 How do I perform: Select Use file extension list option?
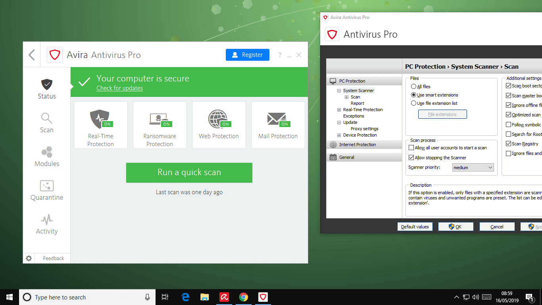click(414, 103)
